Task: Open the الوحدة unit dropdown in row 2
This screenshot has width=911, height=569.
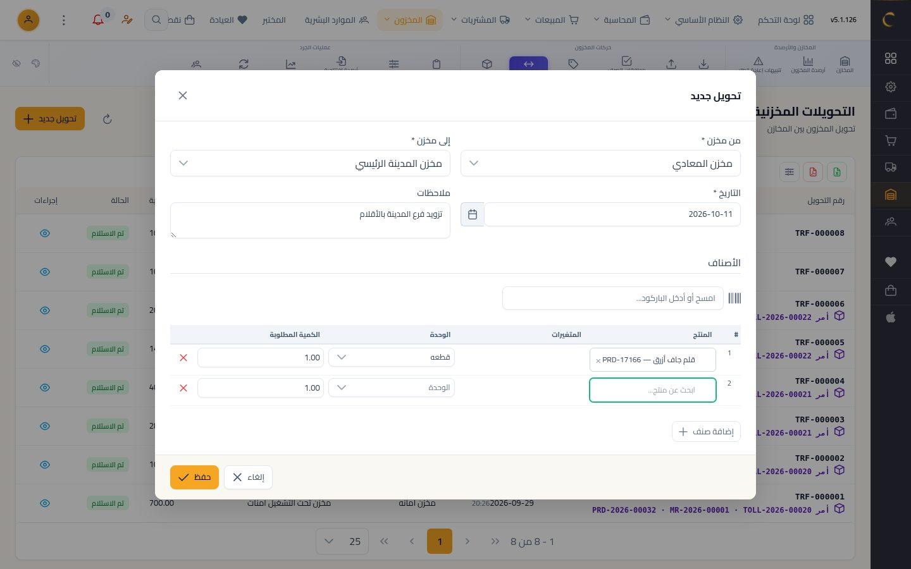Action: coord(392,388)
